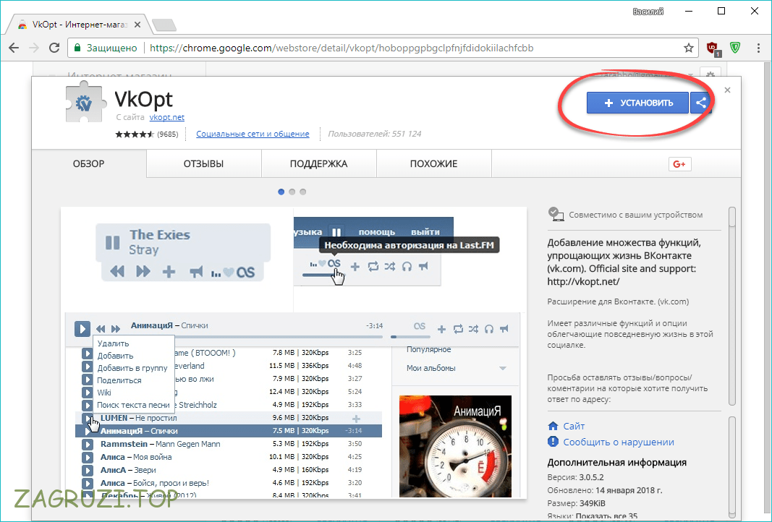772x522 pixels.
Task: Select the third carousel dot
Action: (302, 192)
